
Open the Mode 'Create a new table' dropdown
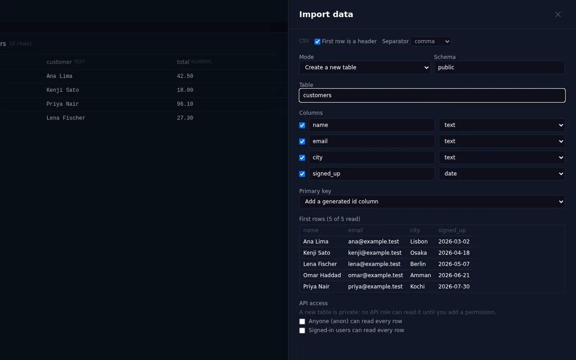[x=365, y=67]
